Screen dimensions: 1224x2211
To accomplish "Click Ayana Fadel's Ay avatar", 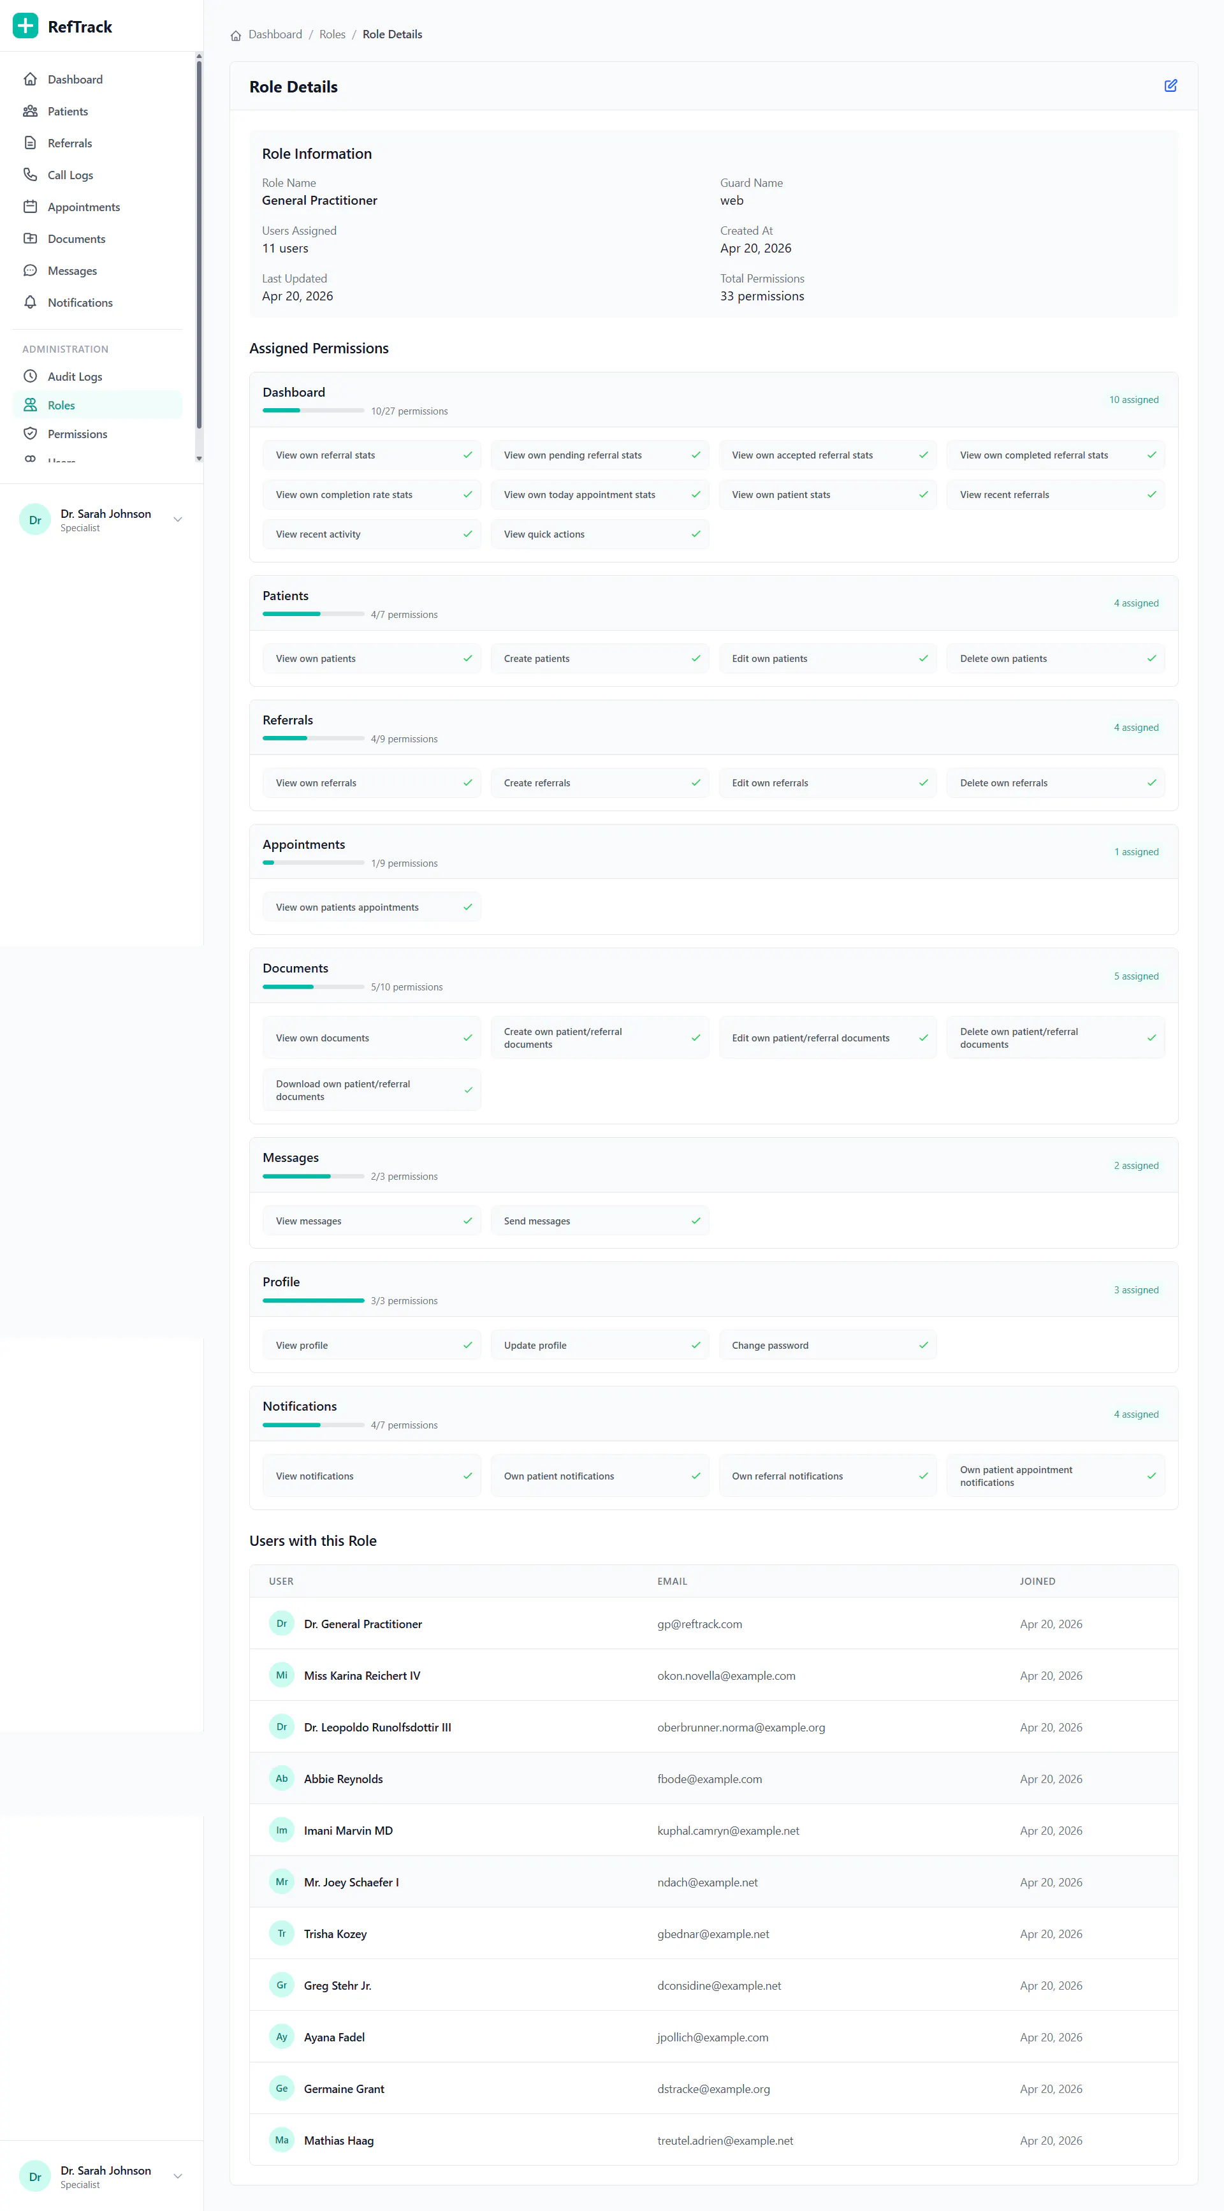I will click(x=281, y=2037).
